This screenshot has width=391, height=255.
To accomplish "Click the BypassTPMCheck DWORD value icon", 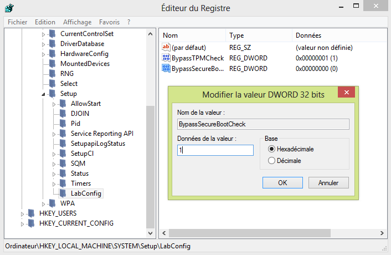I will tap(166, 58).
